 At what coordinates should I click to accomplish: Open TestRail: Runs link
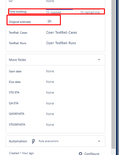point(61,43)
